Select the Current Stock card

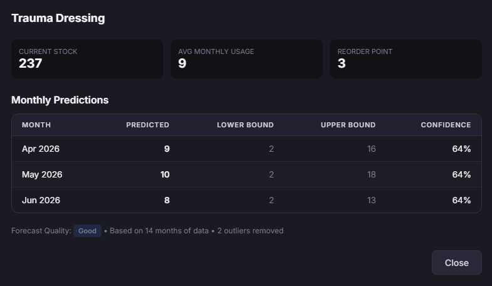pyautogui.click(x=87, y=59)
